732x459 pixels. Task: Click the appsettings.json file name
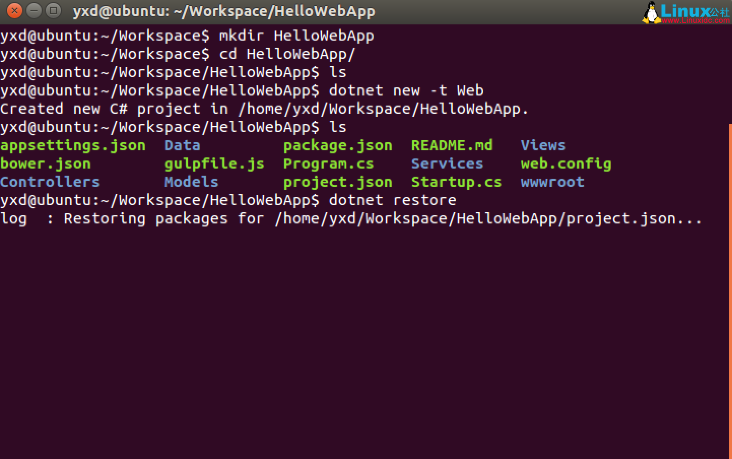(x=73, y=145)
